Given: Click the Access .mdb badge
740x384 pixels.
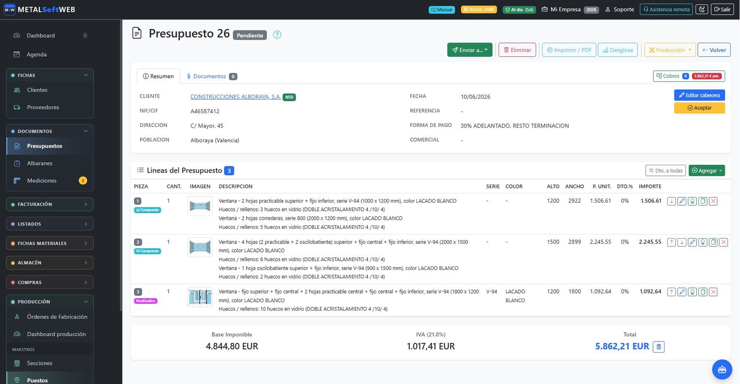Looking at the screenshot, I should [479, 10].
